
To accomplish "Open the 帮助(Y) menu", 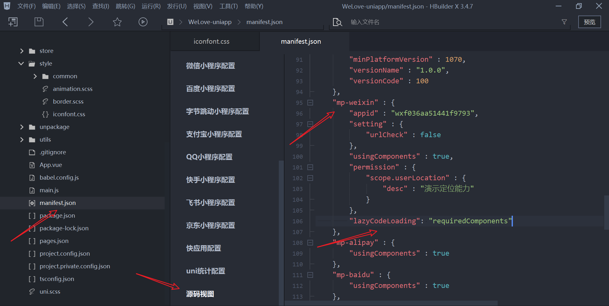I will pos(254,6).
